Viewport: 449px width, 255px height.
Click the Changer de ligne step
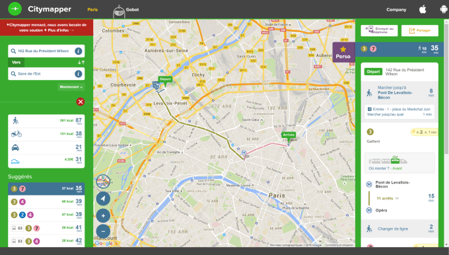click(399, 229)
